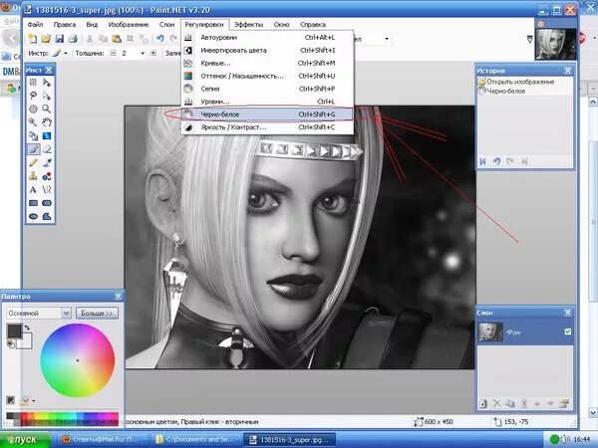Reset colors to black and white

(x=11, y=344)
